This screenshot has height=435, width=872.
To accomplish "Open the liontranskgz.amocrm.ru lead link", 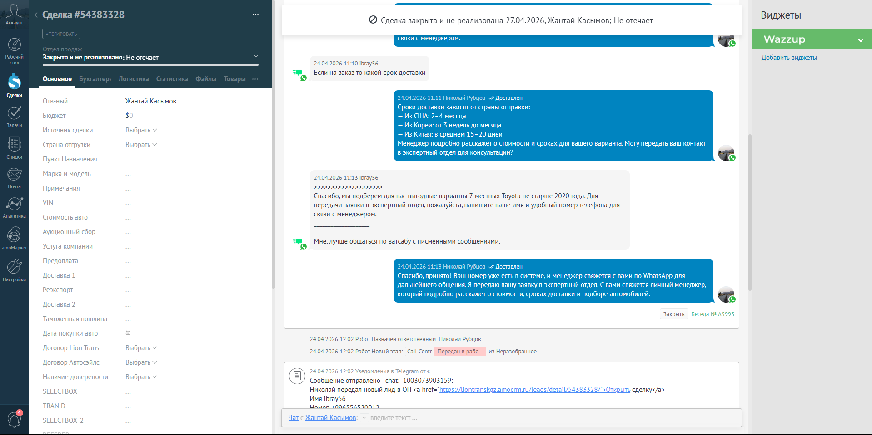I will point(535,390).
